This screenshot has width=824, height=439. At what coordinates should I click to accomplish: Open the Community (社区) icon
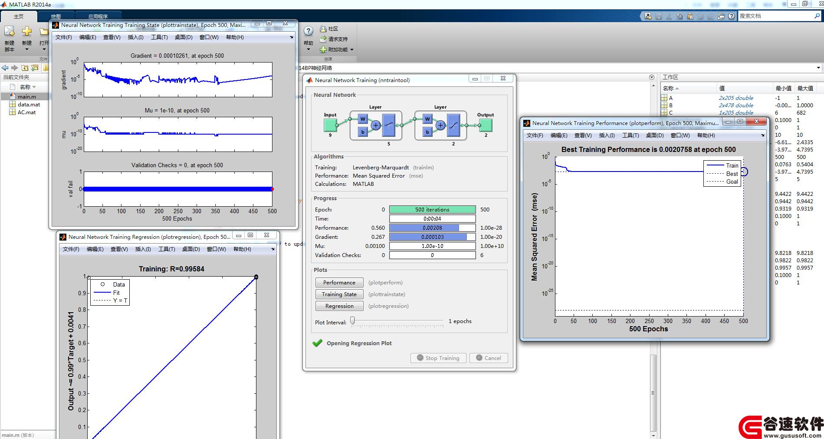pos(323,29)
